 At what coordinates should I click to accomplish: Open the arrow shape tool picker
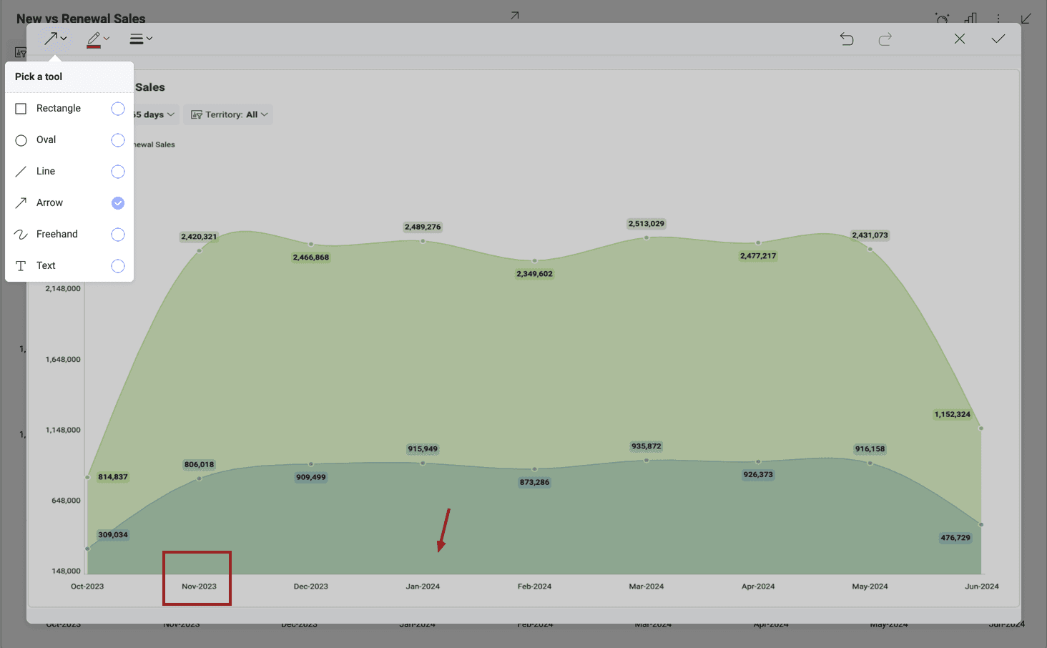click(56, 39)
